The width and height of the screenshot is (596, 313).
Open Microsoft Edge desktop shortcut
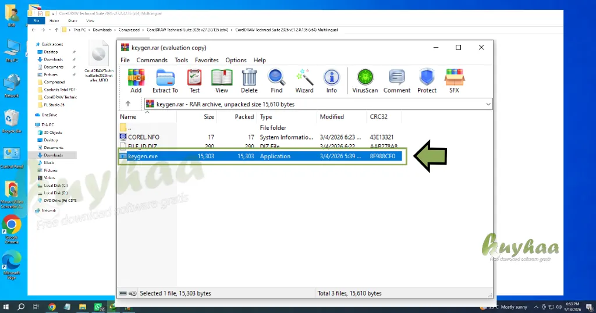(12, 265)
